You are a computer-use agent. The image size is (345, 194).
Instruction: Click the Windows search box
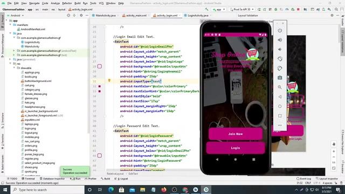coord(47,190)
